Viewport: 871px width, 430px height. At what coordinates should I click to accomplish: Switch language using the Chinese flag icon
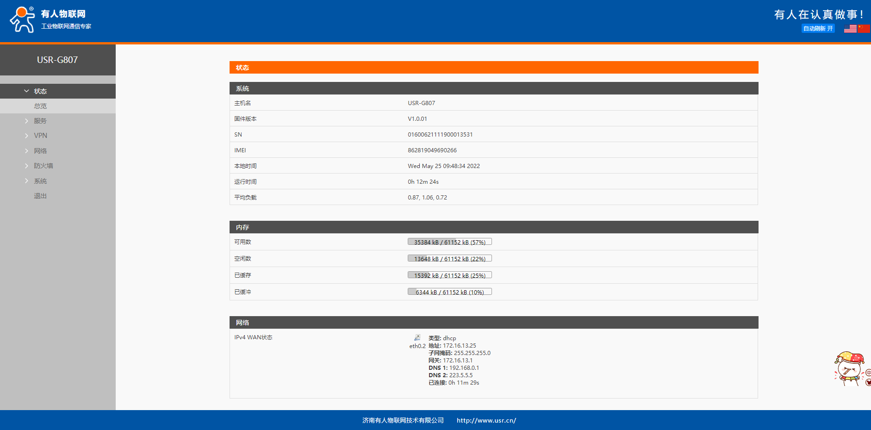point(864,29)
